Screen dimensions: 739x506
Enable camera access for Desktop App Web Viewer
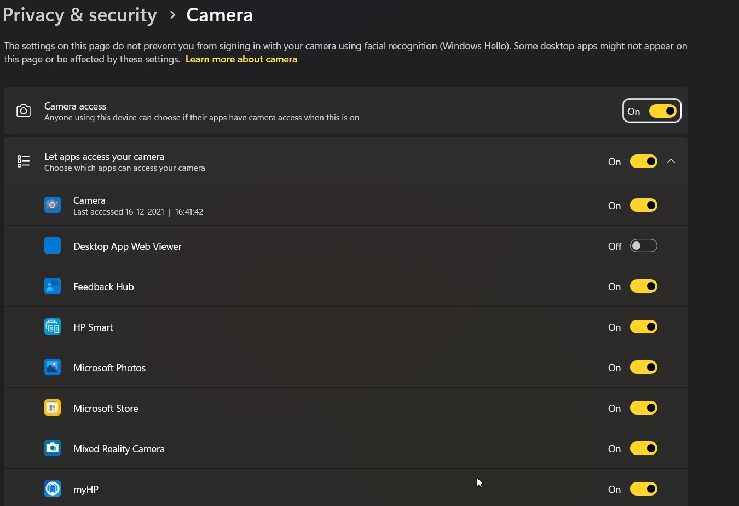tap(644, 245)
